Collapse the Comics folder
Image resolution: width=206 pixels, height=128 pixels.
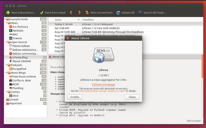click(x=7, y=92)
